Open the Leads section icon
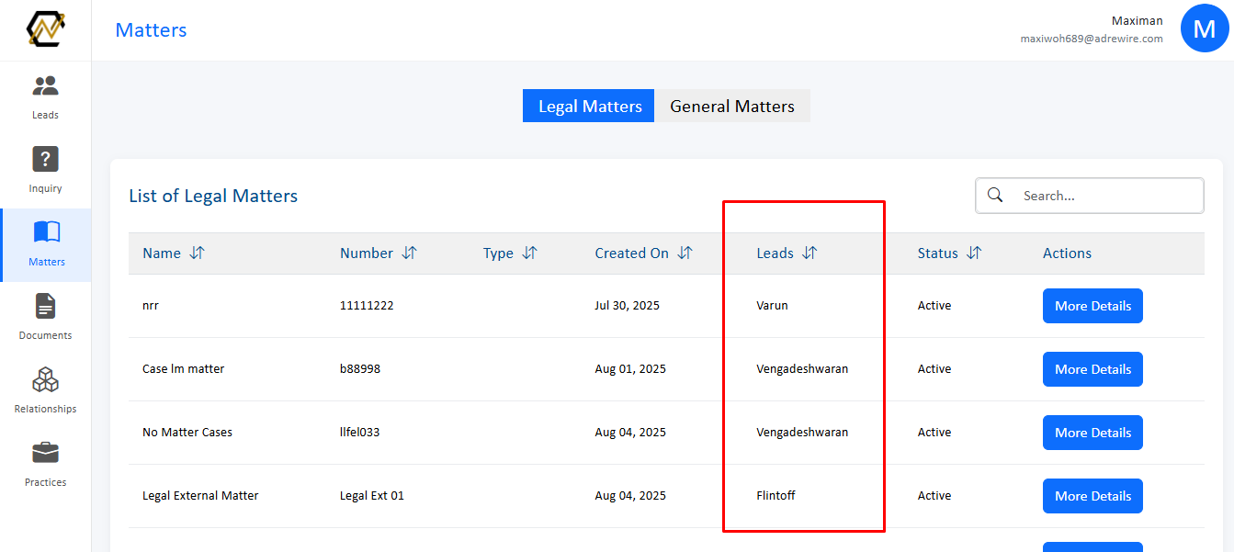 [x=45, y=86]
